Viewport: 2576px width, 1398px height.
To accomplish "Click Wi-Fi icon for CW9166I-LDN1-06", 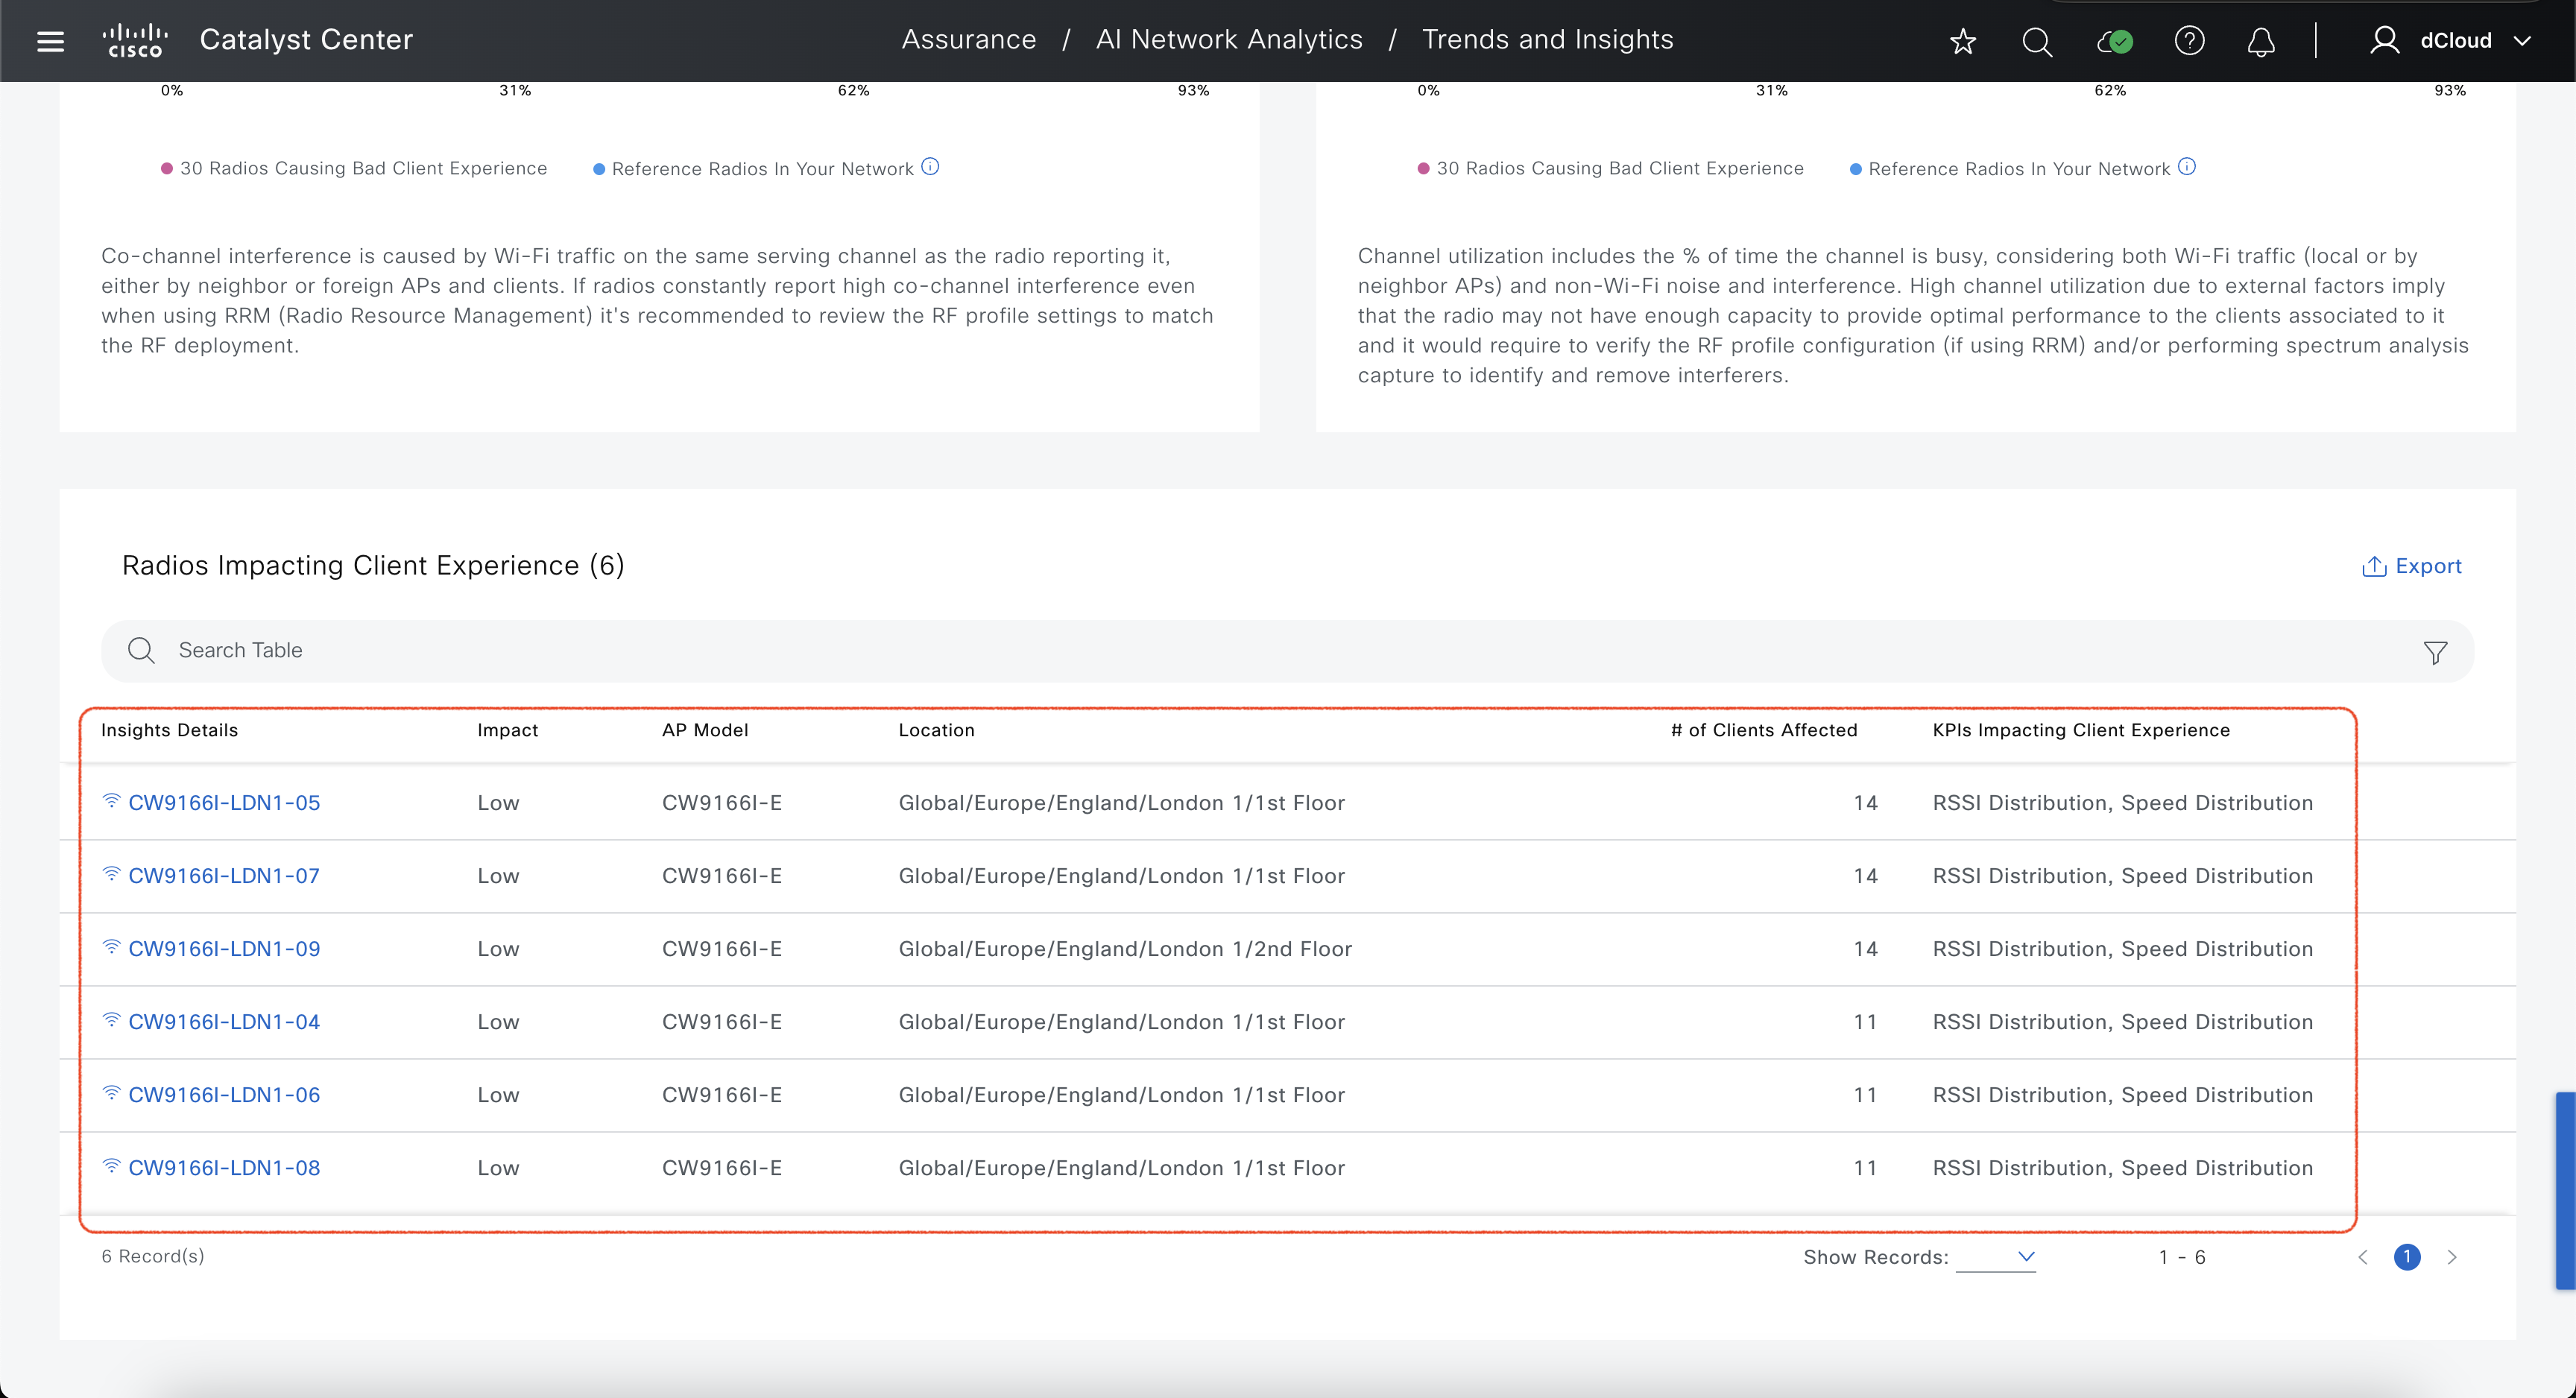I will click(111, 1092).
